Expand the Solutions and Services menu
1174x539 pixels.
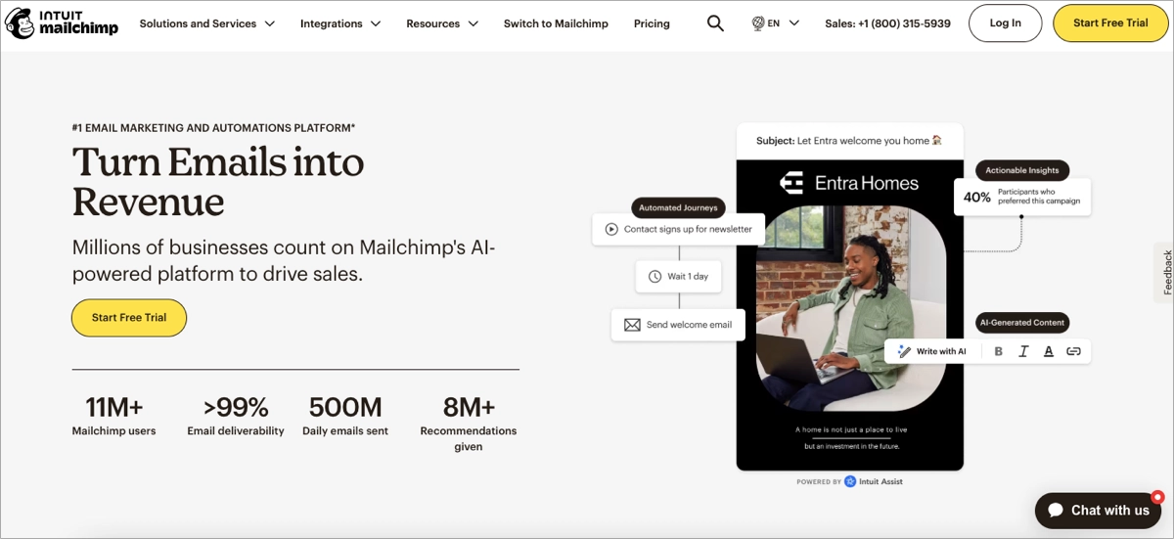[x=206, y=23]
